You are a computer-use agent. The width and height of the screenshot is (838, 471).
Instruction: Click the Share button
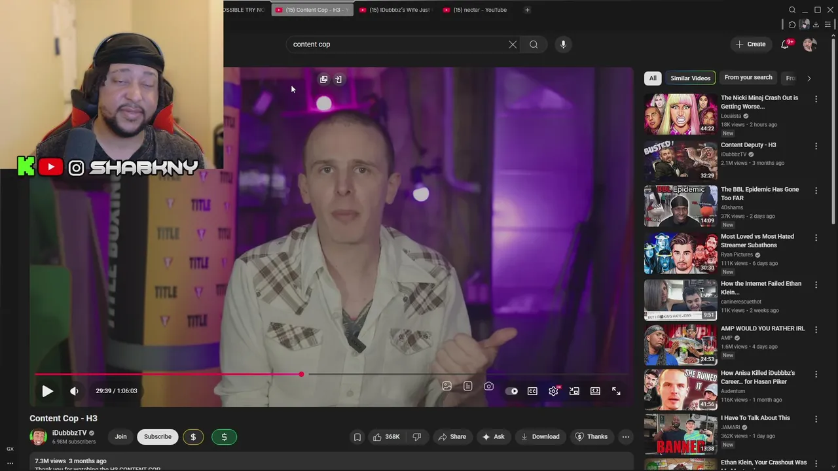(452, 437)
